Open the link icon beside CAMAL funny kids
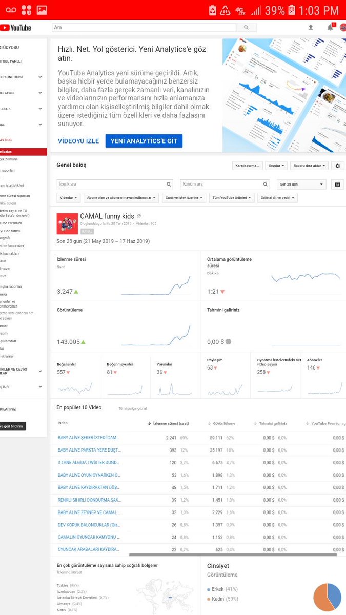The width and height of the screenshot is (346, 615). [x=139, y=216]
